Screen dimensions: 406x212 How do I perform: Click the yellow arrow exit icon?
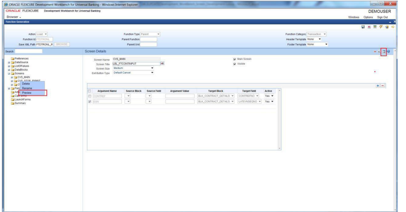[x=393, y=27]
